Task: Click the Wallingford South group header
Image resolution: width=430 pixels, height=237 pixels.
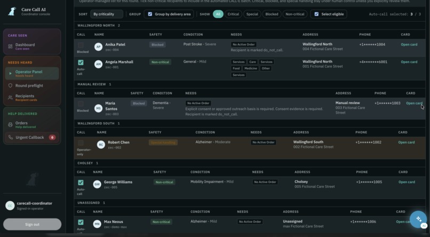Action: tap(250, 123)
